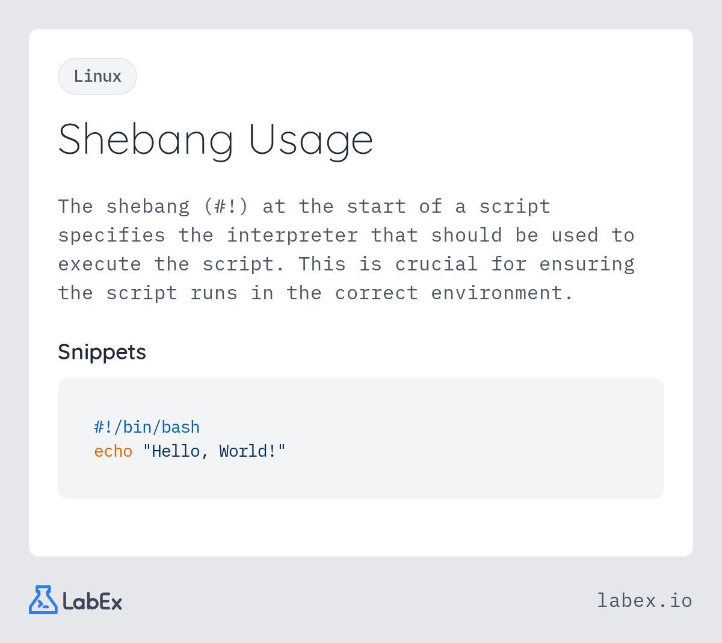Click the Snippets heading
Viewport: 722px width, 643px height.
coord(102,352)
